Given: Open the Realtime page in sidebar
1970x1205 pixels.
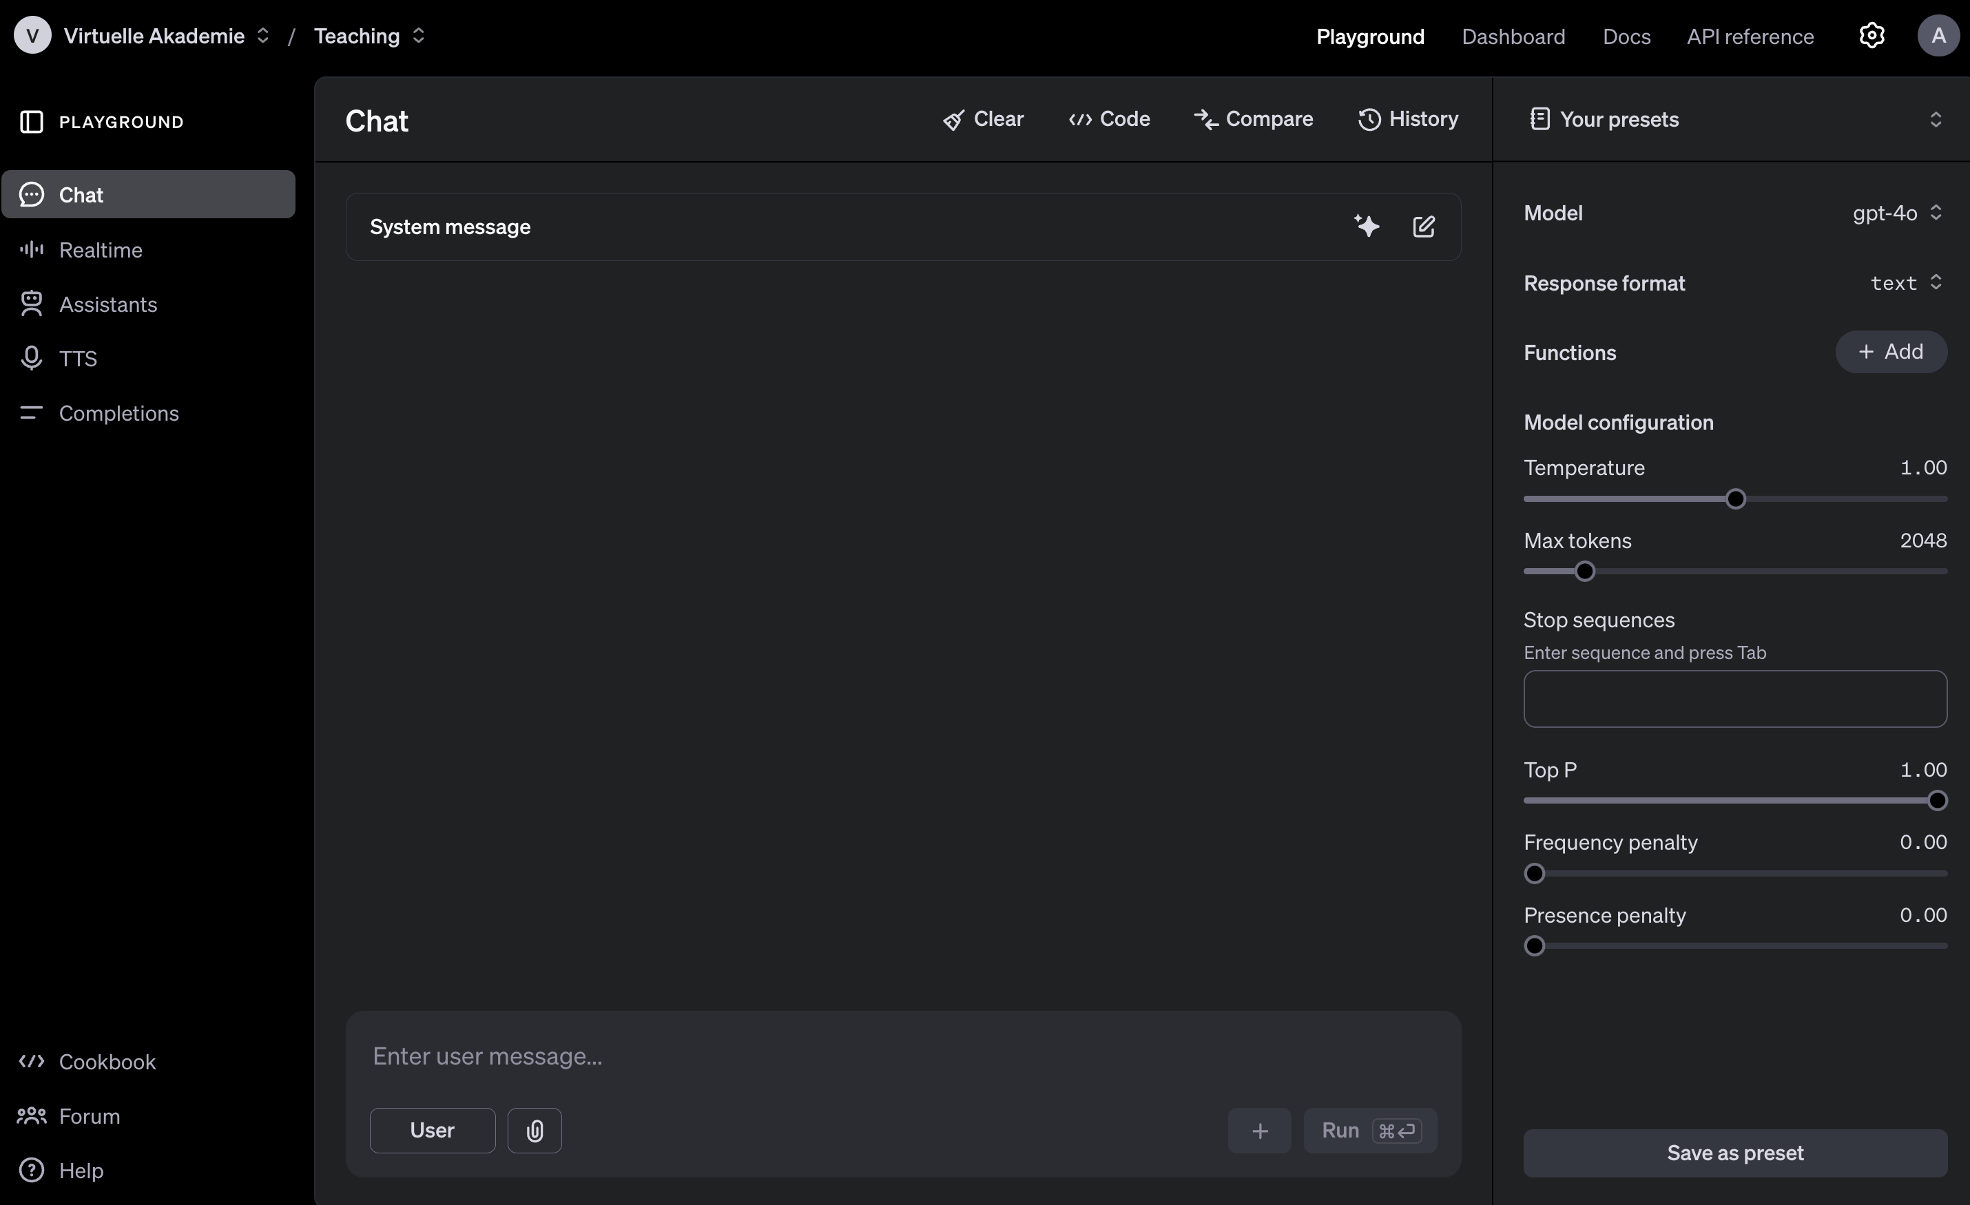Looking at the screenshot, I should [100, 250].
